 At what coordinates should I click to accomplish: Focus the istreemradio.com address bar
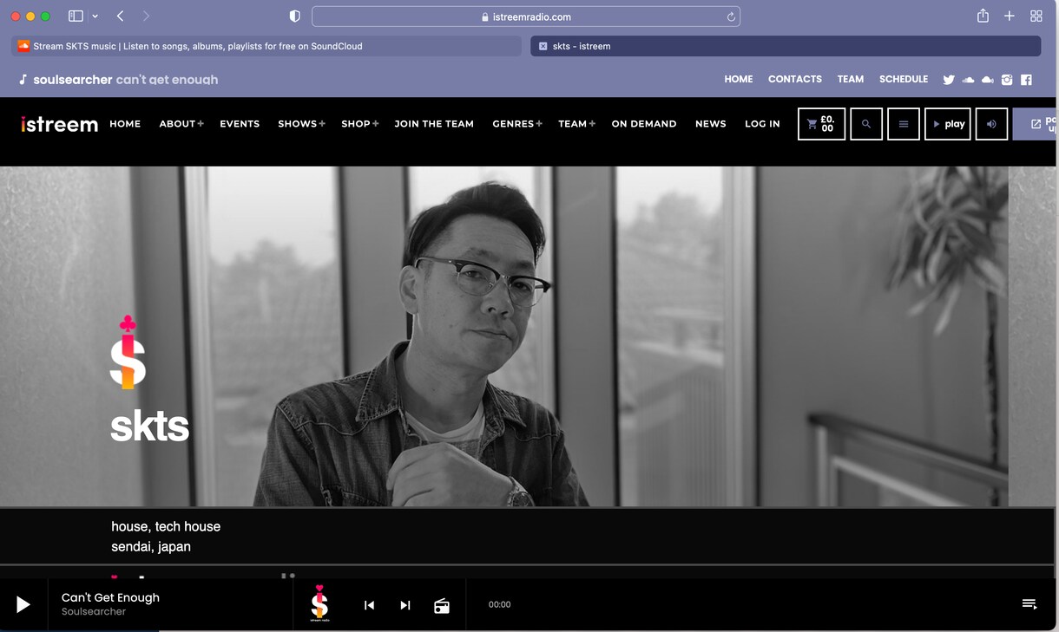(x=526, y=16)
